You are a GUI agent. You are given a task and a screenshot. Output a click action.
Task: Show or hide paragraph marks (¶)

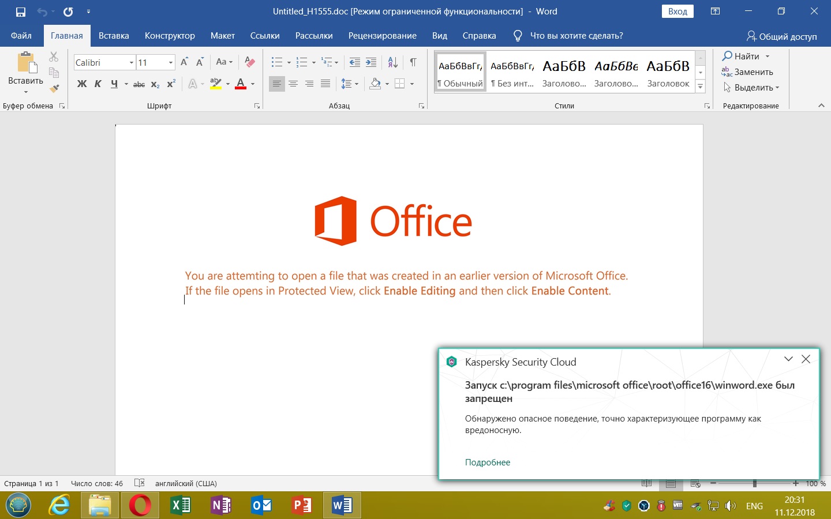coord(413,62)
